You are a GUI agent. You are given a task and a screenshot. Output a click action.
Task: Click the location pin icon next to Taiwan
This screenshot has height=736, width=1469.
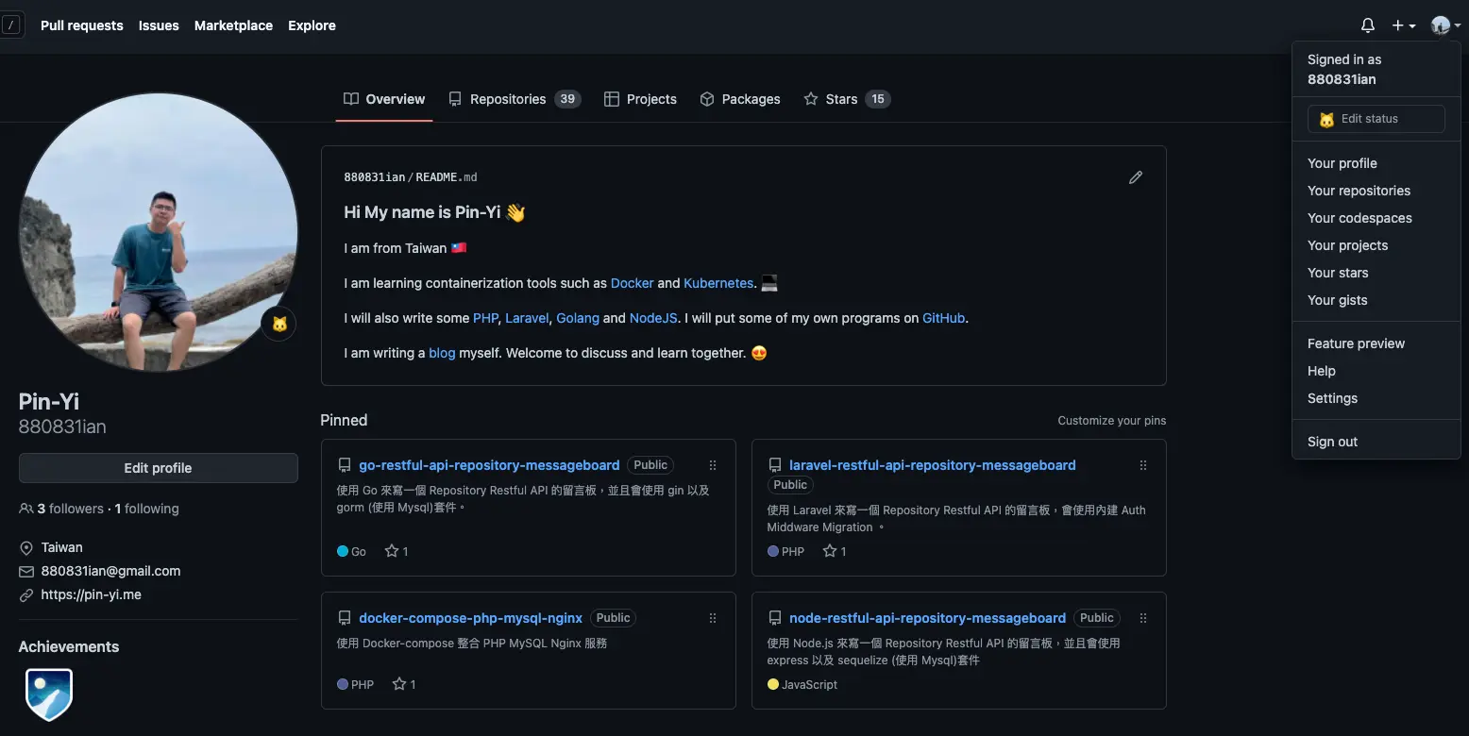pos(26,546)
